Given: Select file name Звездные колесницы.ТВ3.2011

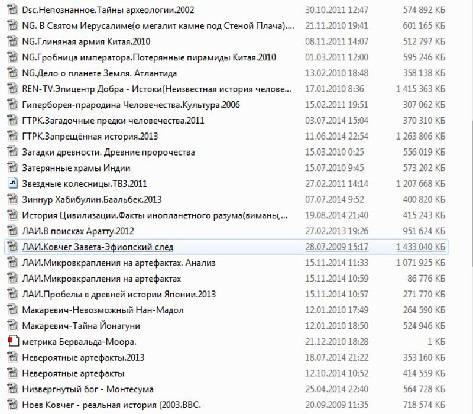Looking at the screenshot, I should [x=85, y=183].
